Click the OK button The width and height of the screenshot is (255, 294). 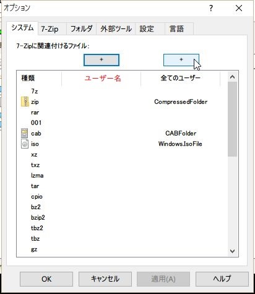46,279
